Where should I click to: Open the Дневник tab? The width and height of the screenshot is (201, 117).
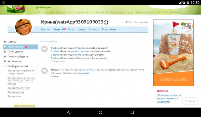46,29
